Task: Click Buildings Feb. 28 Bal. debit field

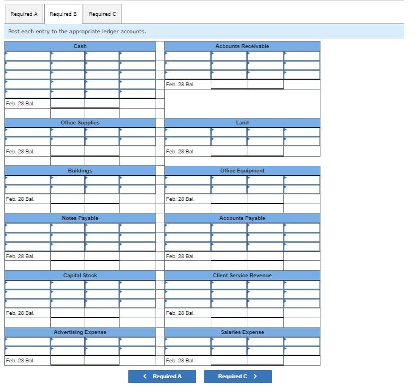Action: [68, 199]
